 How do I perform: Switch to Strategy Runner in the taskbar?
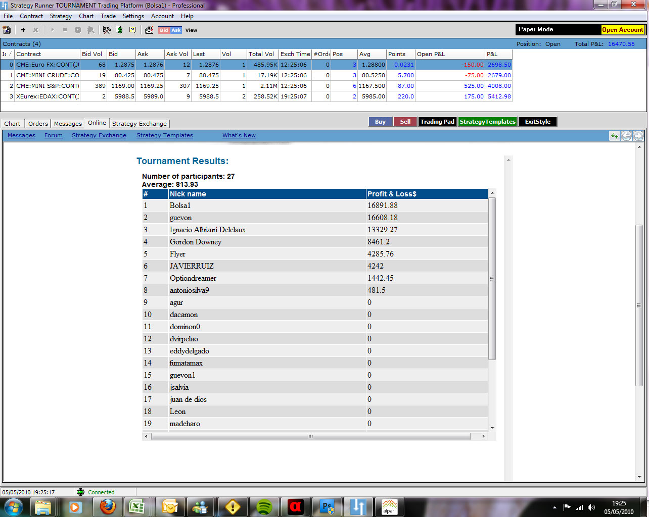358,506
